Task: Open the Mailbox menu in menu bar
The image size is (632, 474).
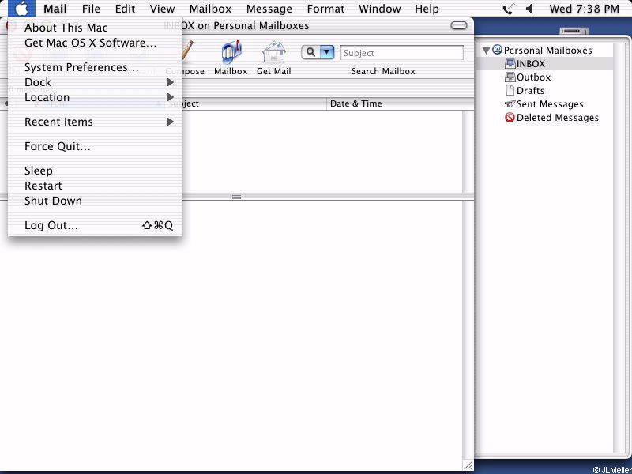Action: tap(210, 9)
